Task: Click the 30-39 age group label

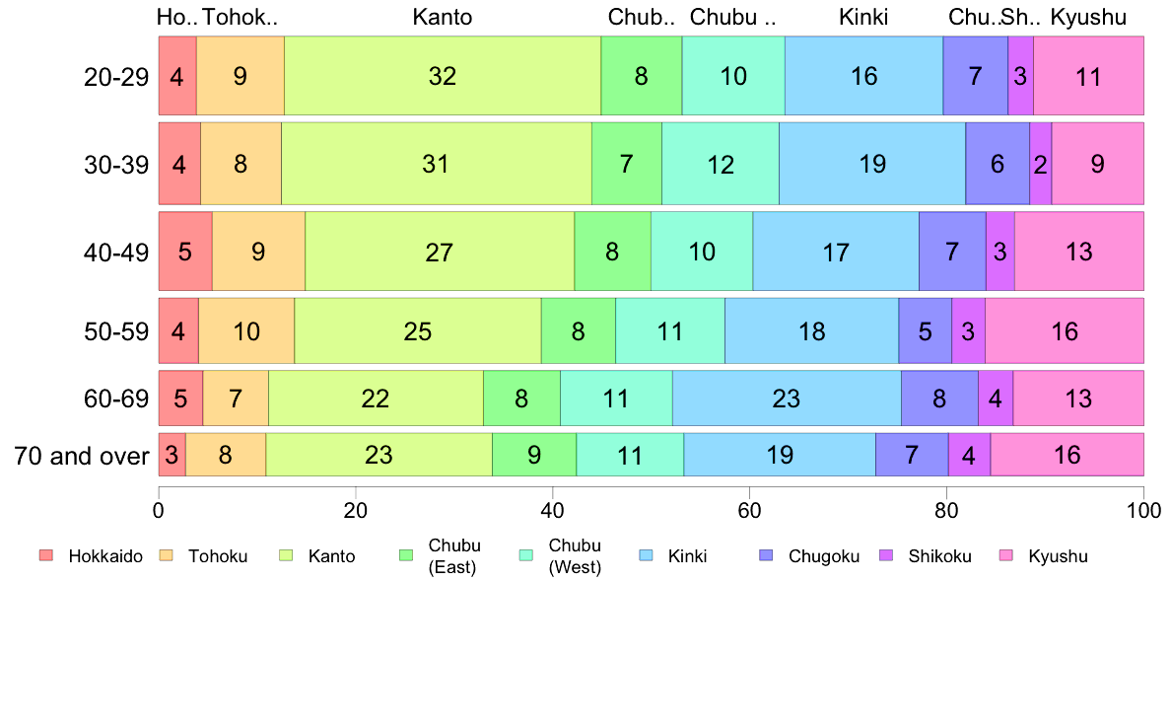Action: pos(116,165)
